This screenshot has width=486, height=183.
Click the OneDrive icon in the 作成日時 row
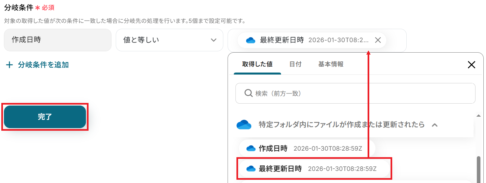251,148
